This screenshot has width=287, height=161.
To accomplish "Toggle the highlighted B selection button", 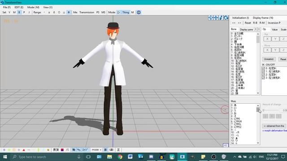I will coord(19,13).
